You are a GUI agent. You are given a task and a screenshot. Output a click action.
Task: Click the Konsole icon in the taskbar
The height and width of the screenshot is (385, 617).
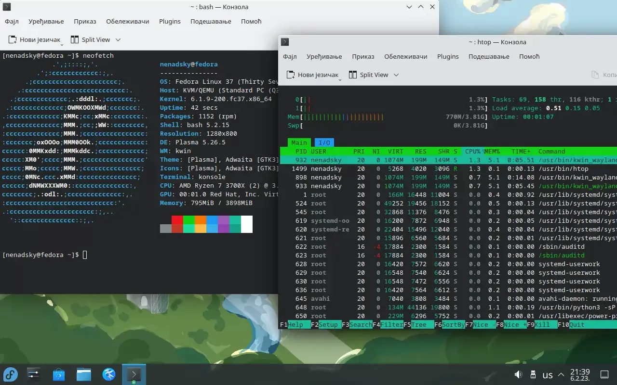coord(134,374)
